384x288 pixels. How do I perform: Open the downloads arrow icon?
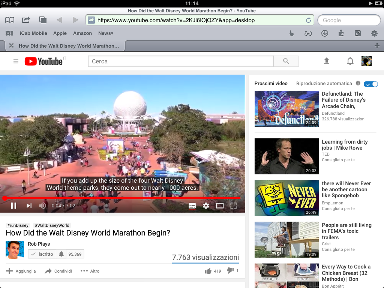[325, 33]
